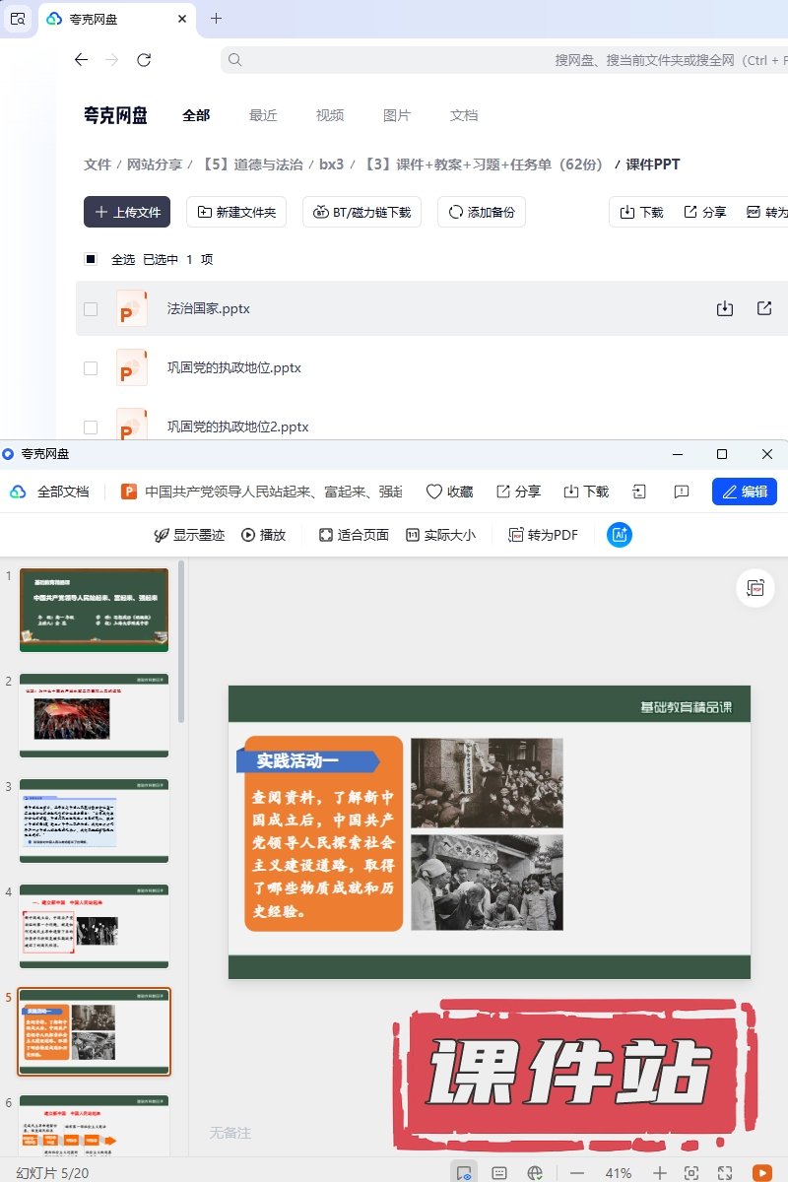
Task: Click the AI assistant icon in the toolbar
Action: coord(620,535)
